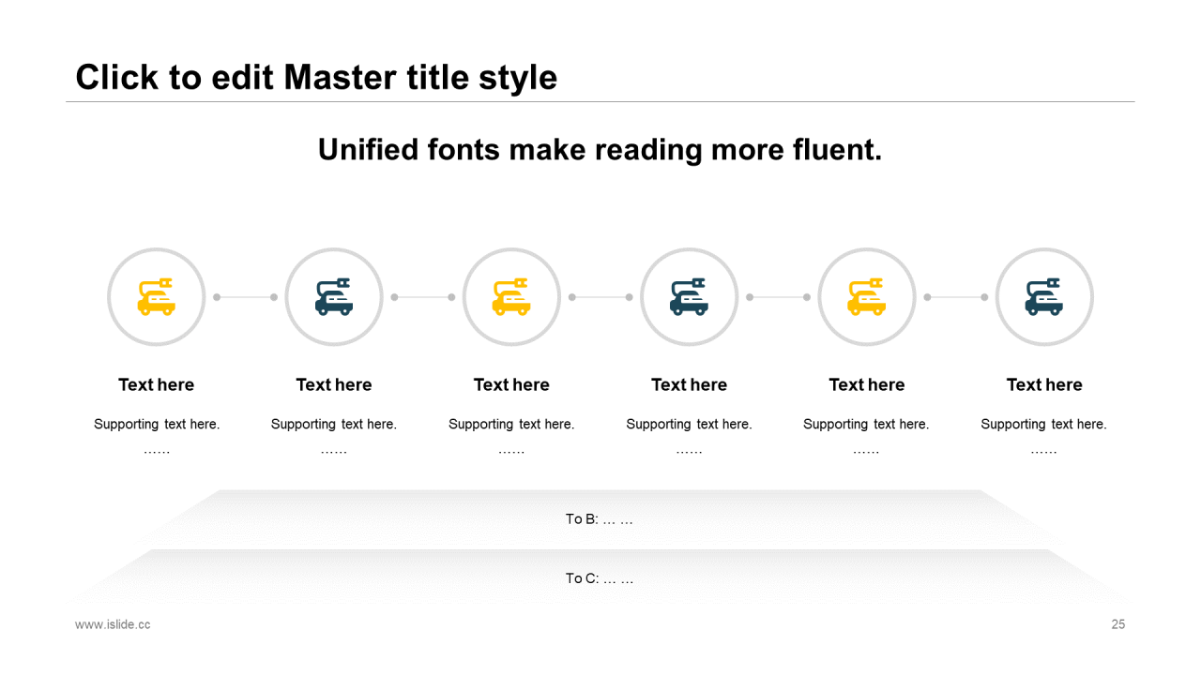The width and height of the screenshot is (1201, 675).
Task: Click the third yellow car icon
Action: tap(511, 297)
